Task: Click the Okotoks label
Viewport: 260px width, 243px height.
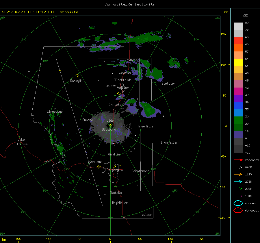Action: coord(116,193)
